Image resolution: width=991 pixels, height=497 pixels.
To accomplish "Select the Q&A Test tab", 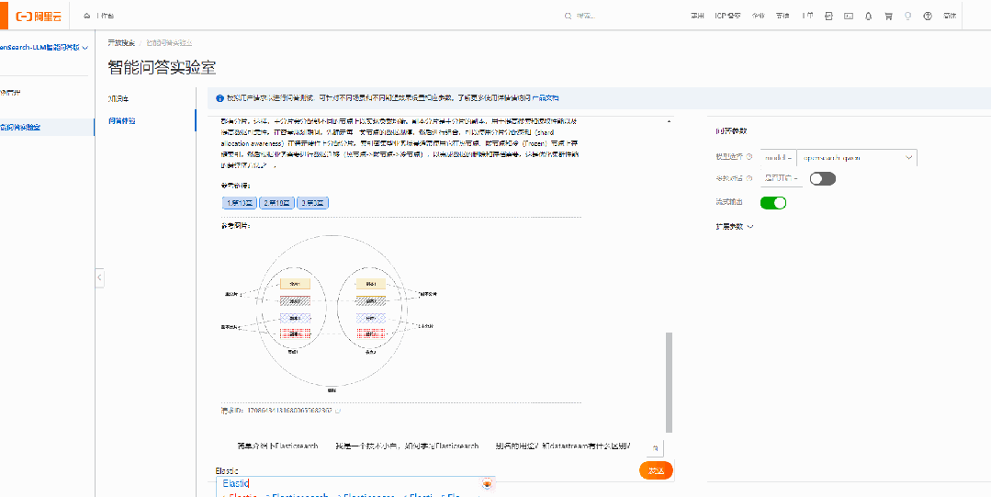I will pos(122,120).
